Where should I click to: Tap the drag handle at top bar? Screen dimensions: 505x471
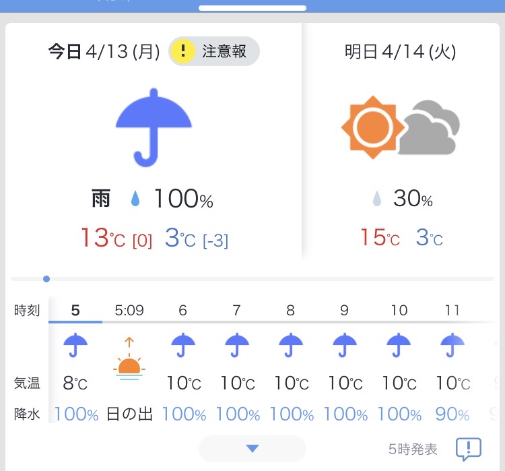pos(252,8)
